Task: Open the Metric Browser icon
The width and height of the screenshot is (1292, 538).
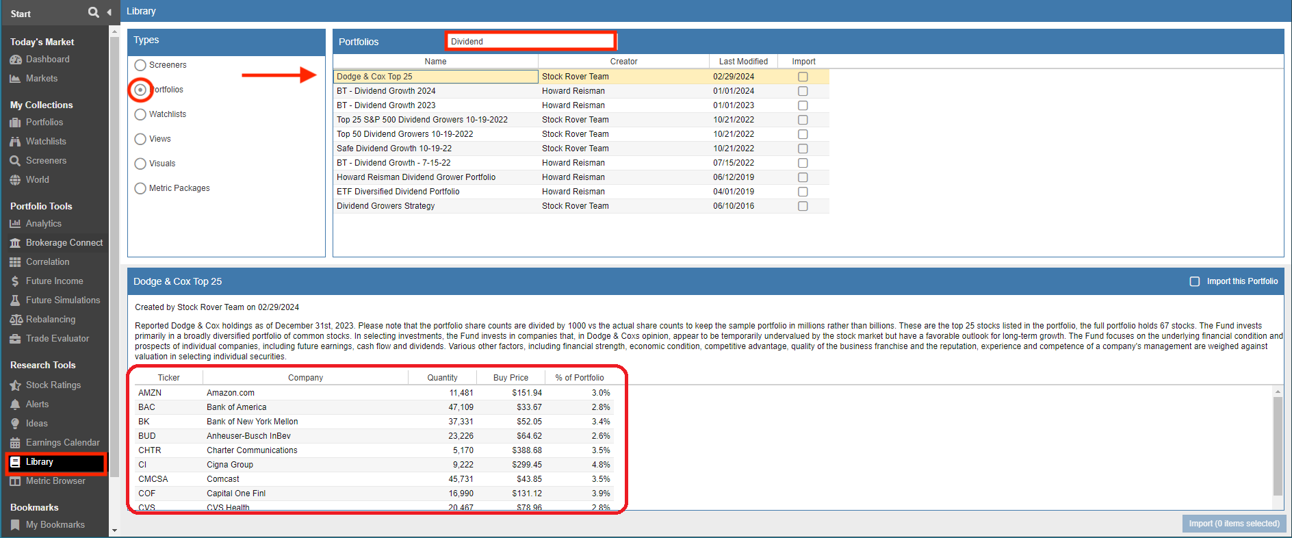Action: click(x=15, y=481)
